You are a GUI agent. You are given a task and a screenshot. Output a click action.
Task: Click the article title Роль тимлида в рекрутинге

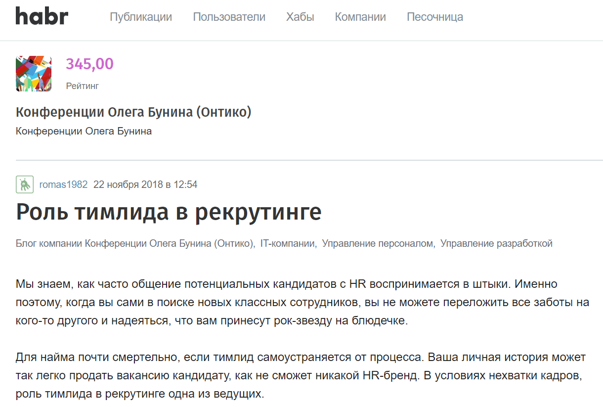pyautogui.click(x=169, y=212)
